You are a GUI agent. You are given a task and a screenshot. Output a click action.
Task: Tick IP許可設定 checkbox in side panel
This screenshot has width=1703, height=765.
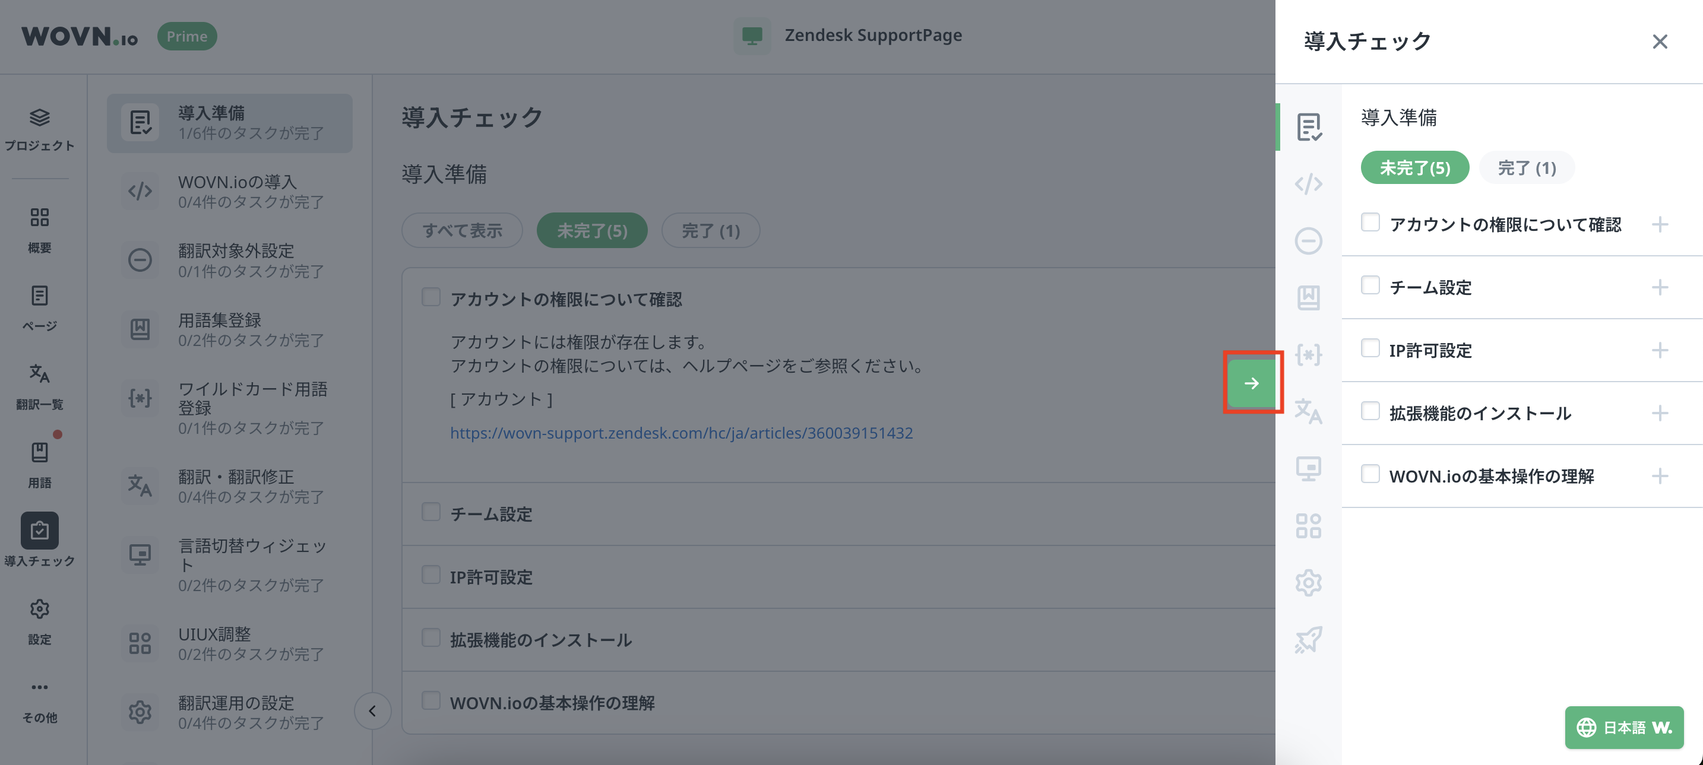pos(1370,348)
